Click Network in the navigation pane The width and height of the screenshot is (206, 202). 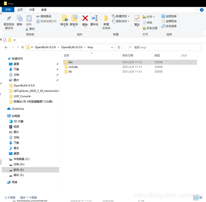[15, 182]
